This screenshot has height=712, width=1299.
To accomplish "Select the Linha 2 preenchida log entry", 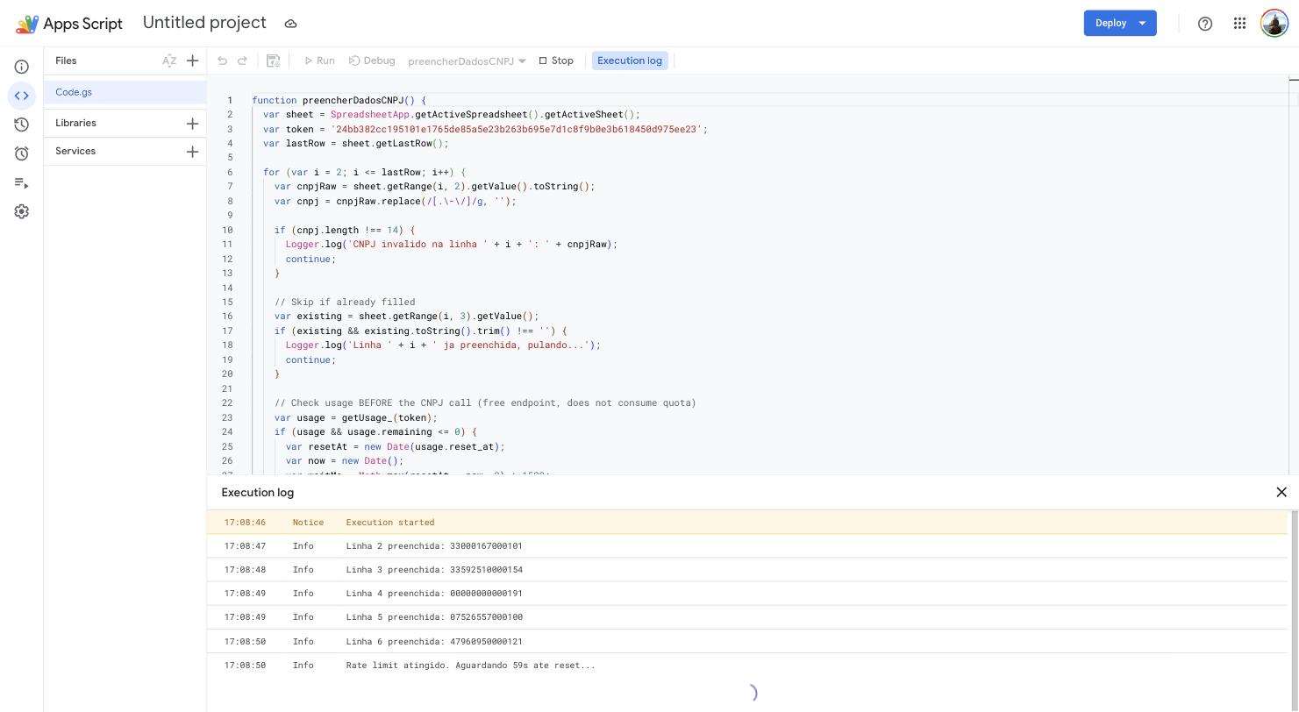I will (746, 545).
